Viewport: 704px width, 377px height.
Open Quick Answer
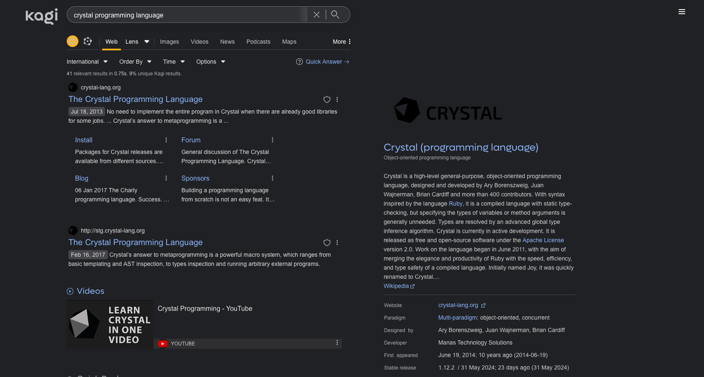pos(323,62)
